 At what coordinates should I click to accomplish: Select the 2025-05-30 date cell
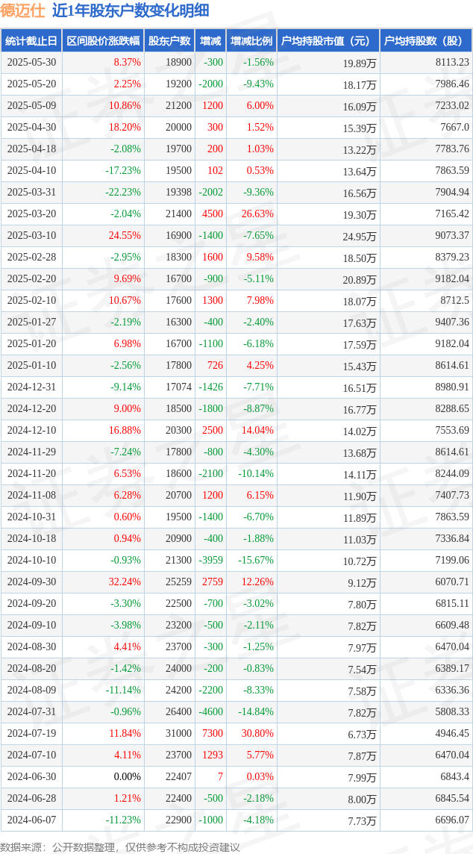coord(31,62)
